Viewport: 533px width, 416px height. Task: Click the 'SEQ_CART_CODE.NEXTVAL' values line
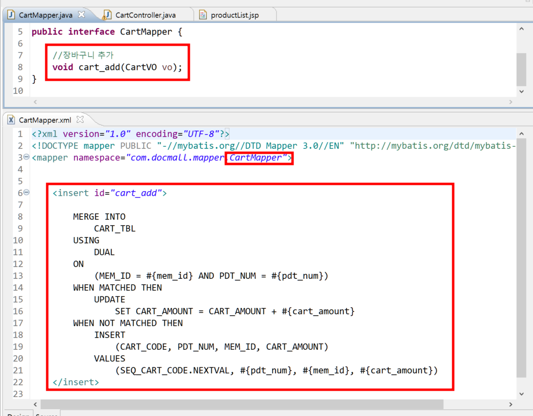click(276, 370)
